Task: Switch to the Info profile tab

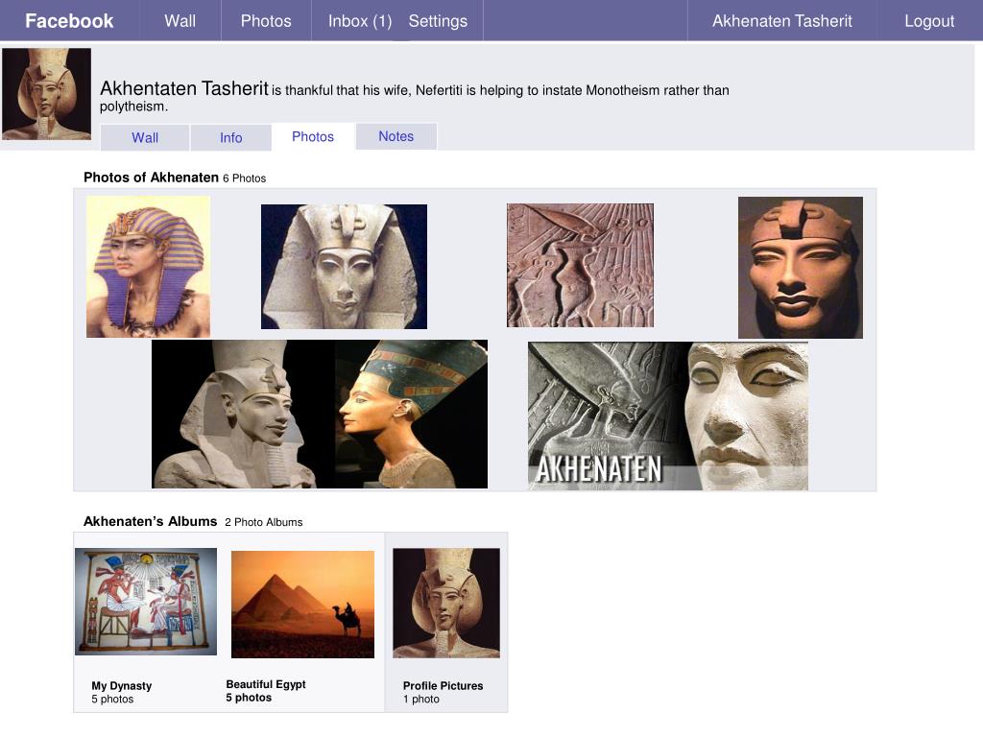Action: click(x=230, y=137)
